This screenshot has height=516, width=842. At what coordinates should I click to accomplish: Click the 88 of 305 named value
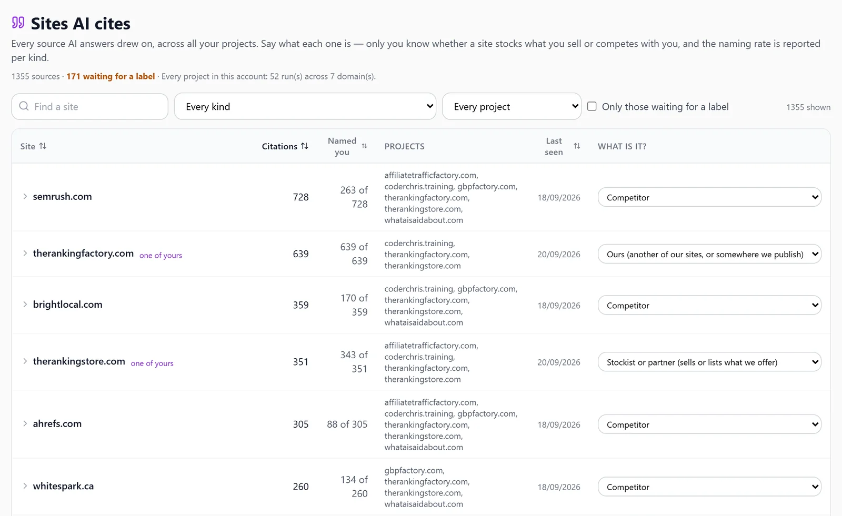pyautogui.click(x=347, y=424)
